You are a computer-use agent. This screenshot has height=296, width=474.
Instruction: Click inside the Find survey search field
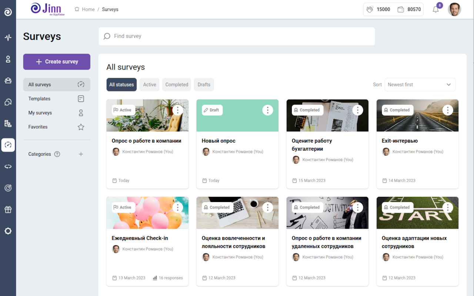point(237,36)
